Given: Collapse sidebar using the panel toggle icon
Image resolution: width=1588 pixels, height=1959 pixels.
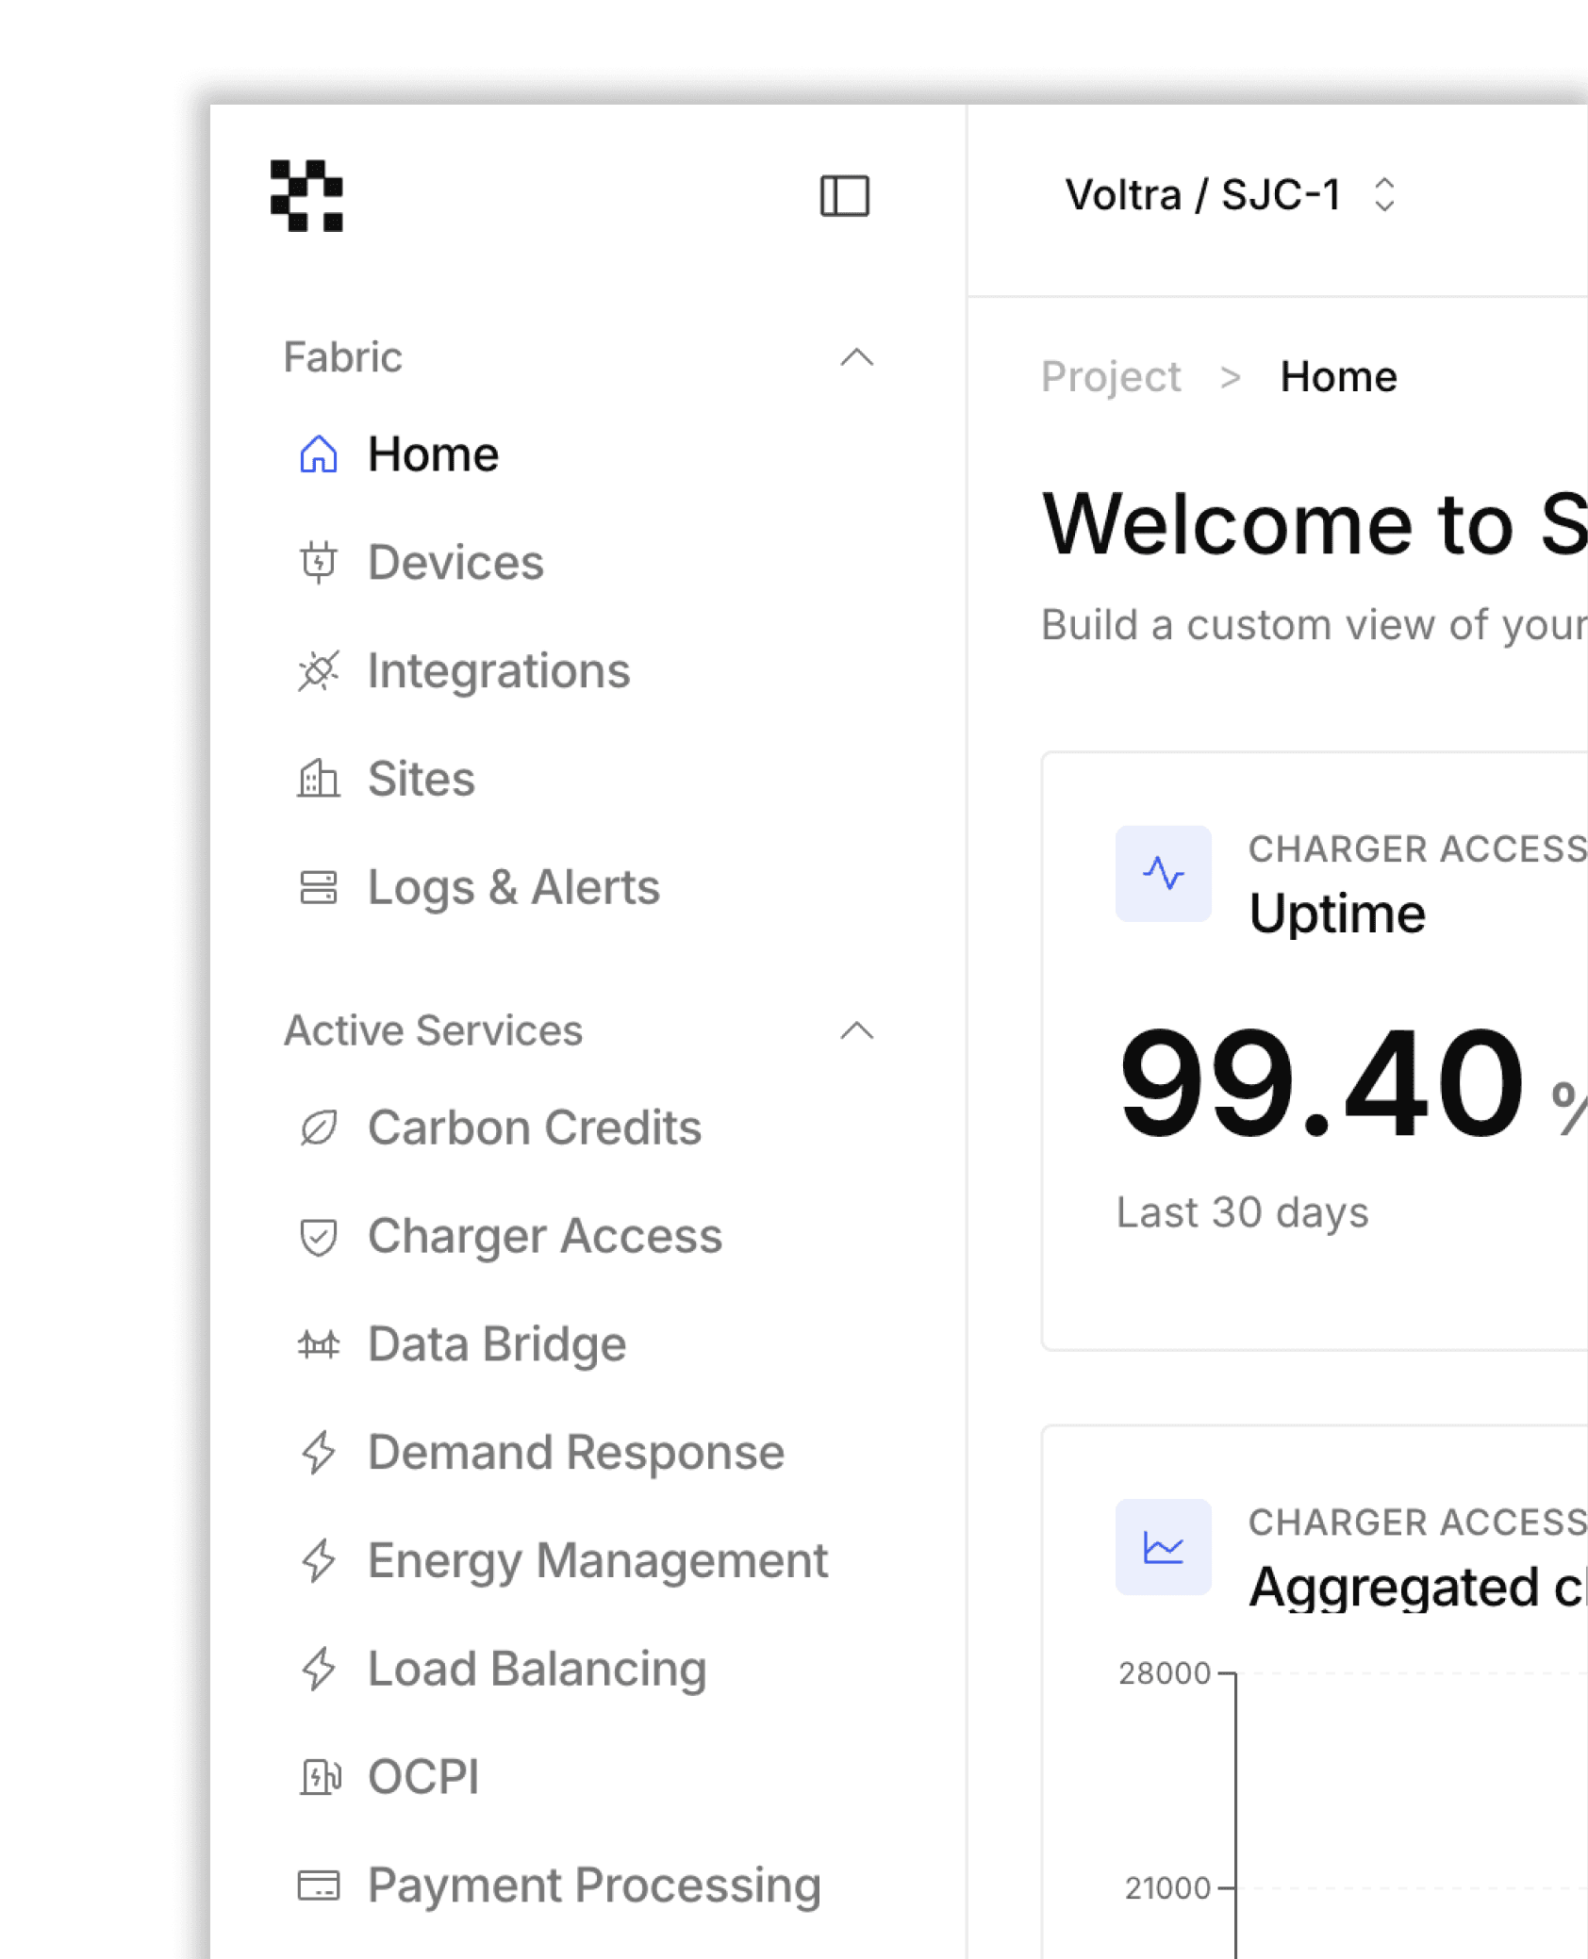Looking at the screenshot, I should click(x=844, y=196).
